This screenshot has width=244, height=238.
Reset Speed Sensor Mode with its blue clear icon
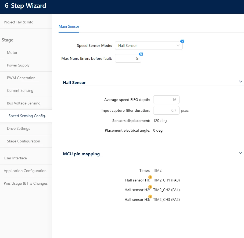tap(182, 41)
